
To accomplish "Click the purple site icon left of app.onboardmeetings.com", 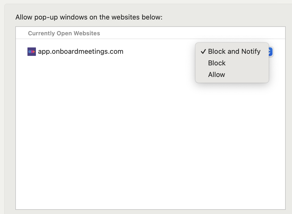I will click(x=31, y=51).
